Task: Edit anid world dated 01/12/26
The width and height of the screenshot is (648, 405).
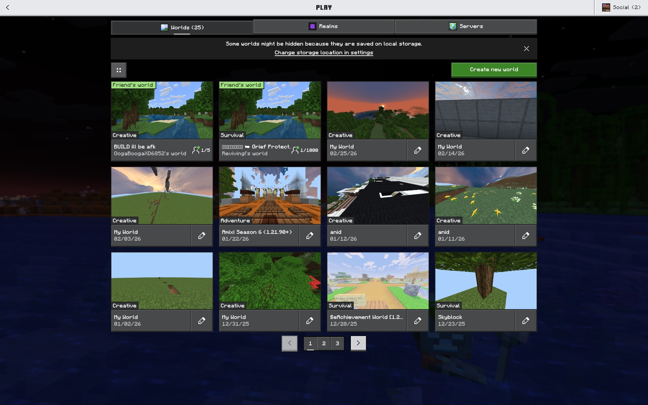Action: tap(418, 236)
